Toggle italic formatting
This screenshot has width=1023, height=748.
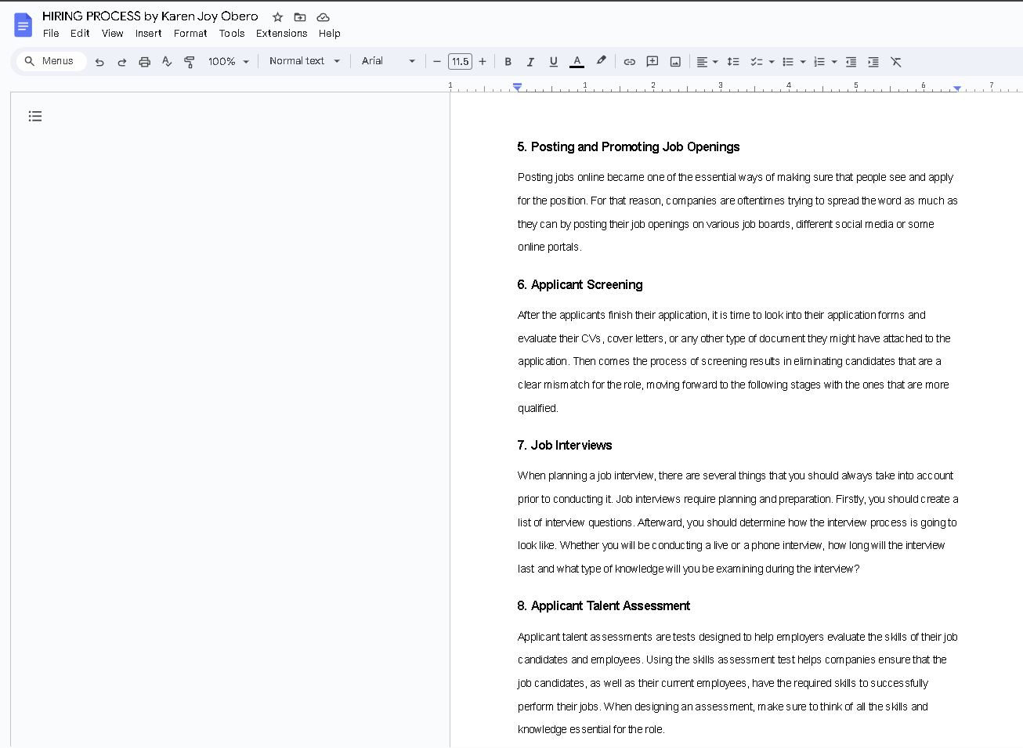tap(530, 62)
